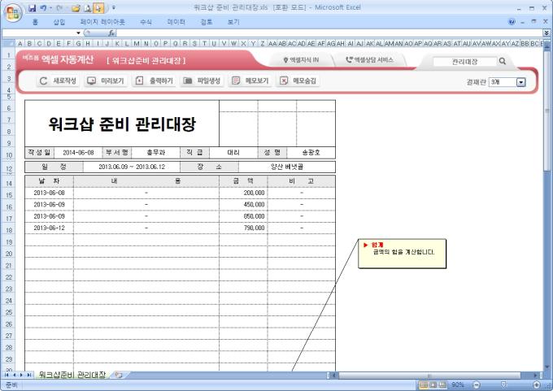Select the column A header
The image size is (553, 391).
tap(20, 43)
